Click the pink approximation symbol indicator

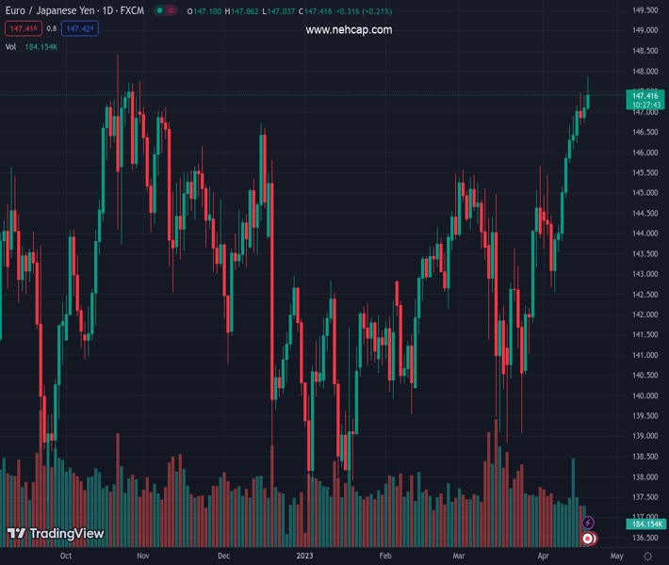point(171,11)
